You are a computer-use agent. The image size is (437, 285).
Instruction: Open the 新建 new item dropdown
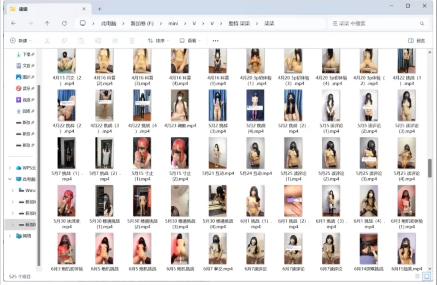tap(21, 41)
